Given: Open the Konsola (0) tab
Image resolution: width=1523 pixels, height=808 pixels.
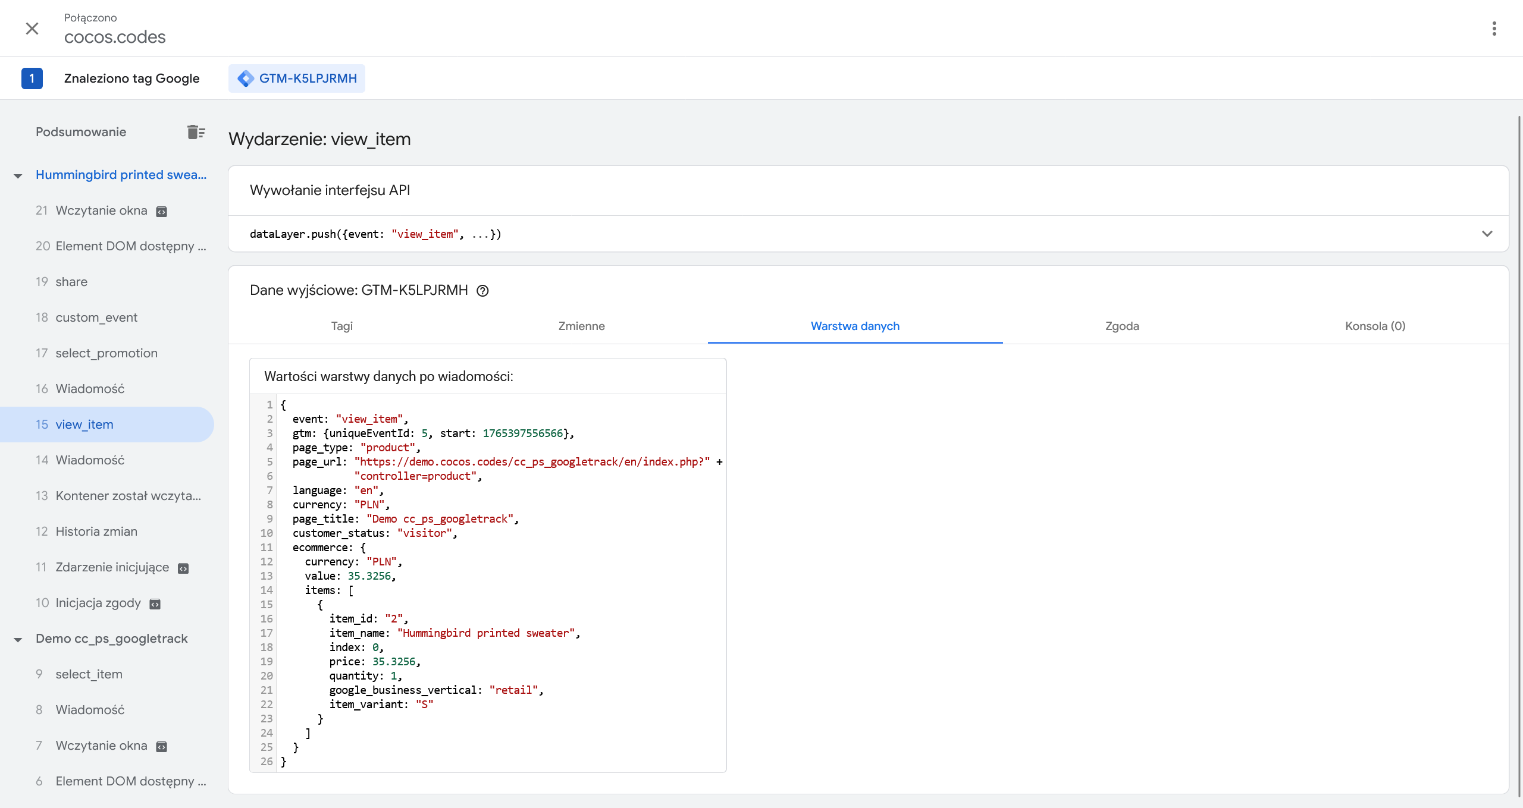Looking at the screenshot, I should (x=1375, y=326).
